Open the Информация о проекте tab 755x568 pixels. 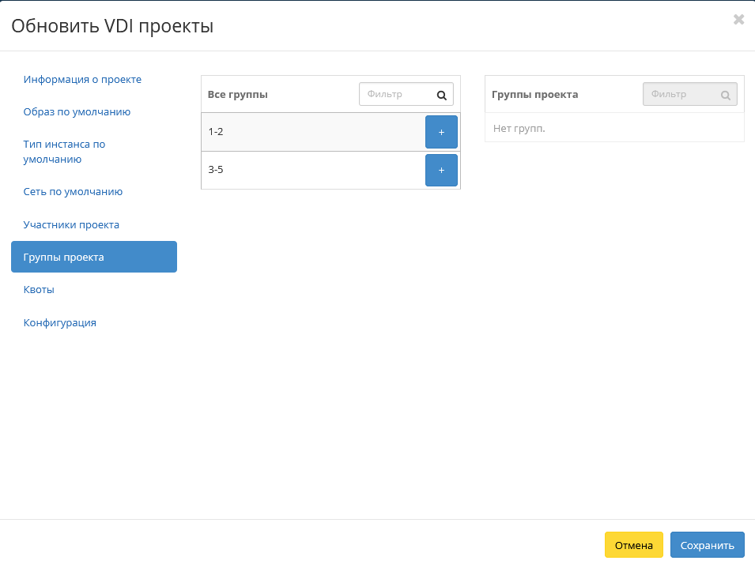point(82,79)
